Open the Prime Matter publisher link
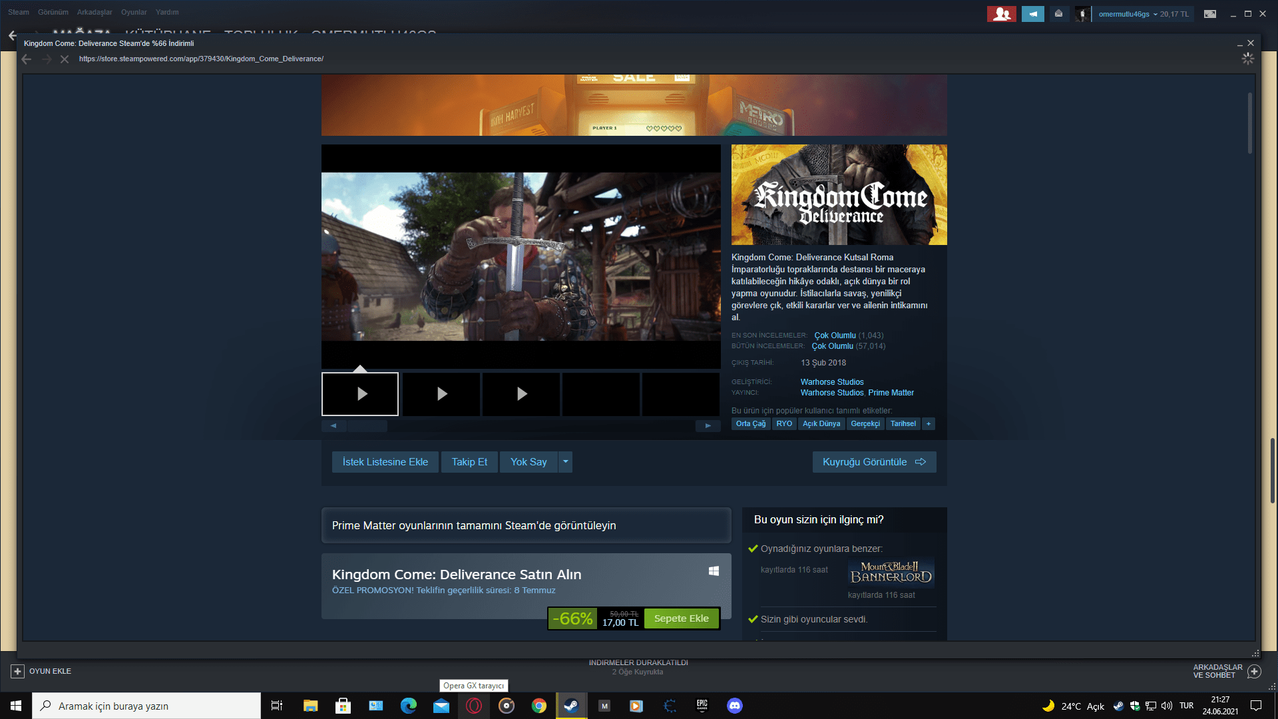This screenshot has height=719, width=1278. pyautogui.click(x=891, y=393)
